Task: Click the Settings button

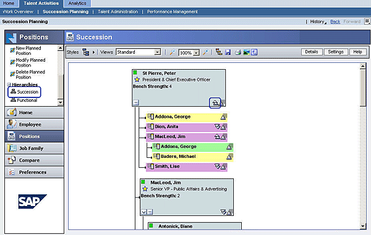Action: [336, 52]
